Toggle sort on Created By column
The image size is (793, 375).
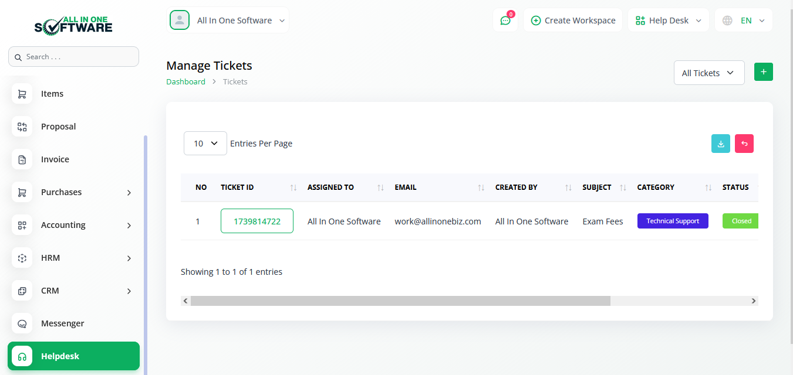pyautogui.click(x=568, y=187)
